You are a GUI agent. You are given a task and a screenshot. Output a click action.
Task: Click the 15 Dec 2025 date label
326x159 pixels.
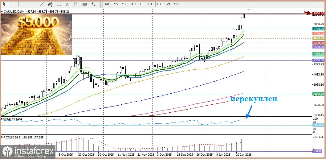185,155
